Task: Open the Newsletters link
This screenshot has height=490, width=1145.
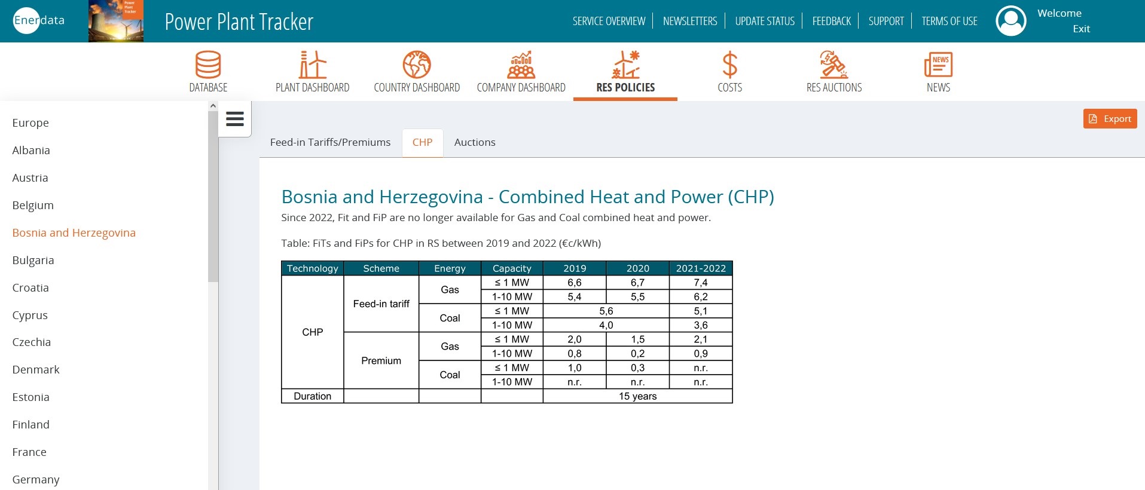Action: click(690, 21)
